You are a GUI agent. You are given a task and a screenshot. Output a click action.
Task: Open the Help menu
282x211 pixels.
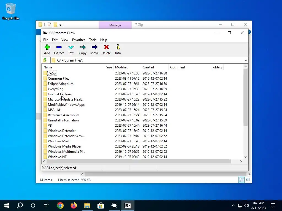(104, 40)
